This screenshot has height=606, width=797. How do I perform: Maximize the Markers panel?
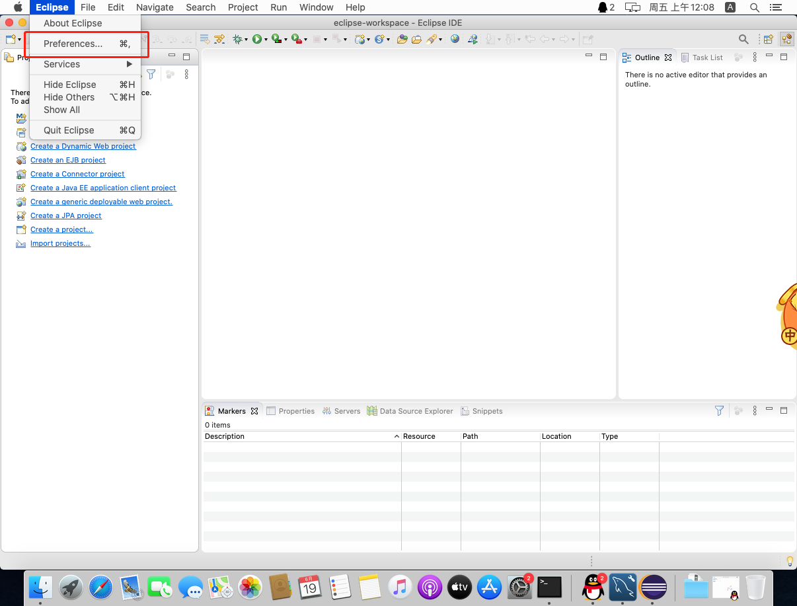784,410
